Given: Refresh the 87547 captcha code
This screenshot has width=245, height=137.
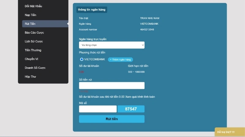Looking at the screenshot, I should 131,109.
